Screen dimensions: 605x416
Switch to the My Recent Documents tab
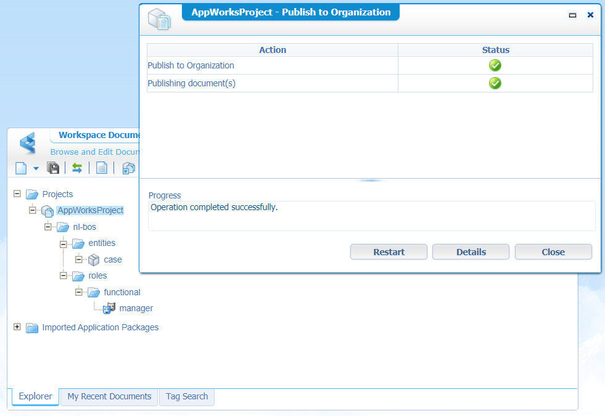[109, 396]
